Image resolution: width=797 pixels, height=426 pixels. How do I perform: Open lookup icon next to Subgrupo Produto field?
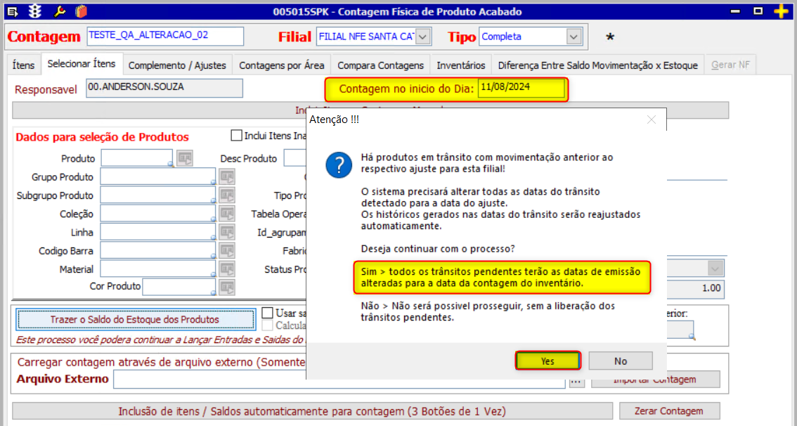coord(227,195)
